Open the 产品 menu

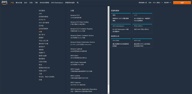tap(12, 3)
